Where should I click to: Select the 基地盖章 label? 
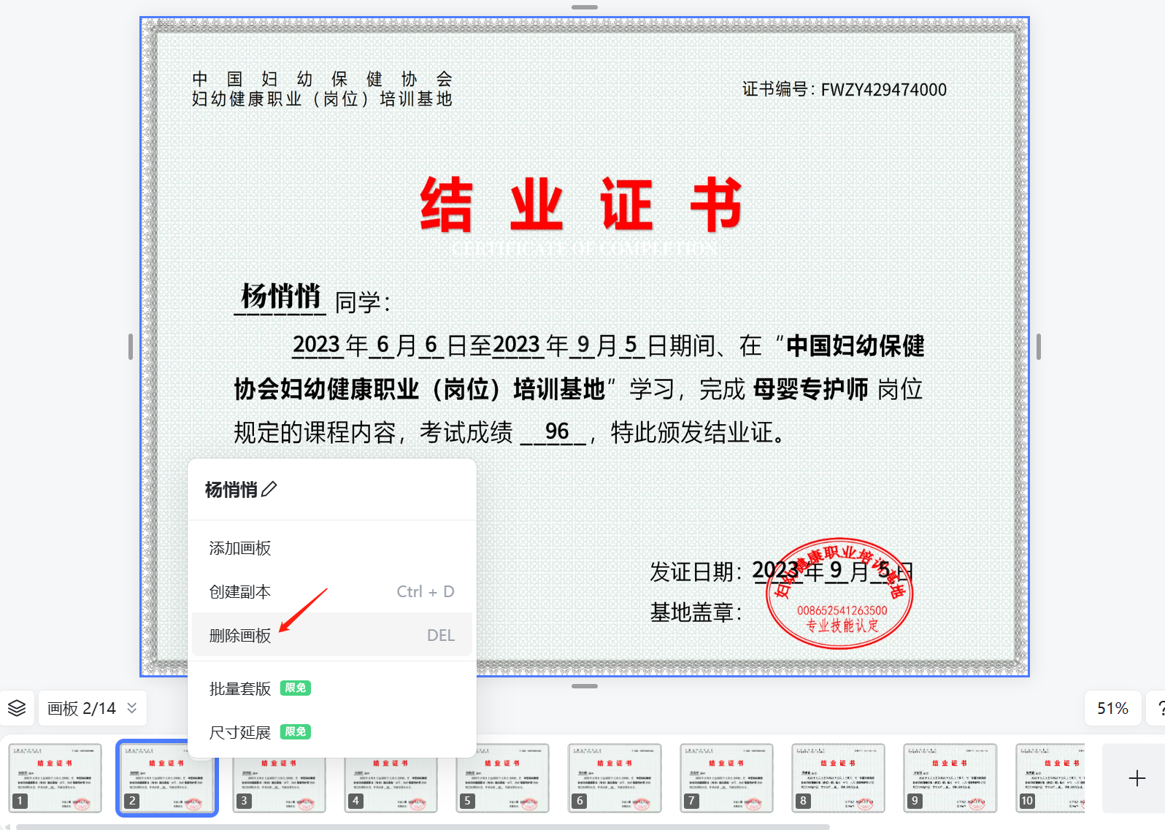[696, 612]
